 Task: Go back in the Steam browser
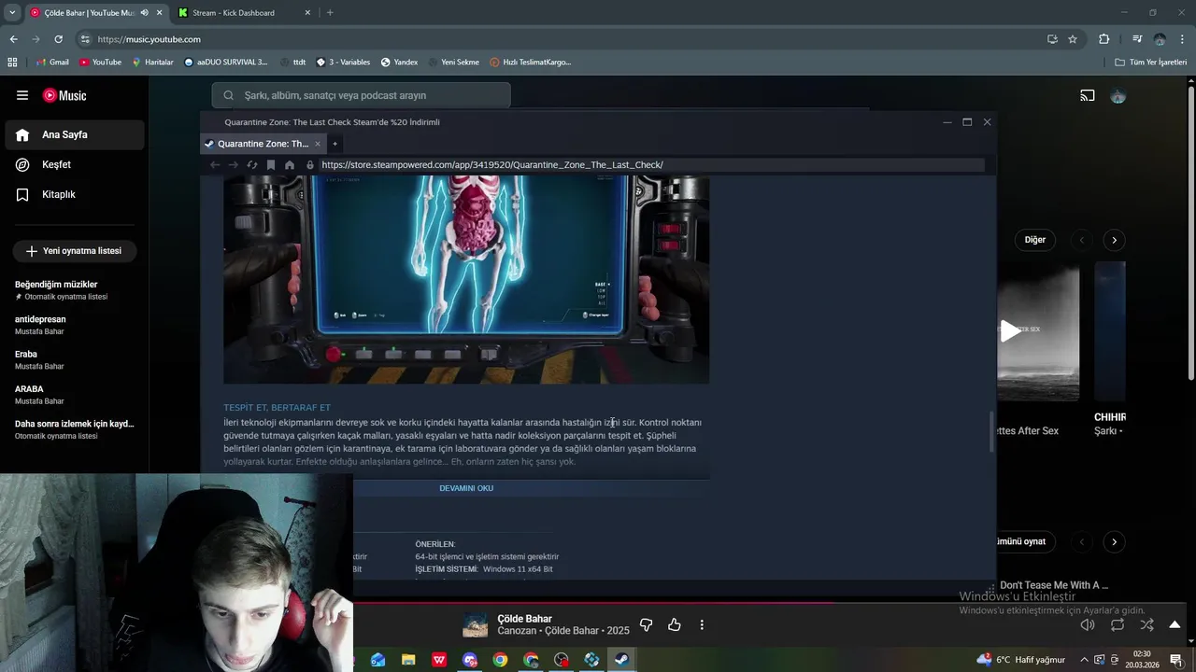click(x=215, y=164)
